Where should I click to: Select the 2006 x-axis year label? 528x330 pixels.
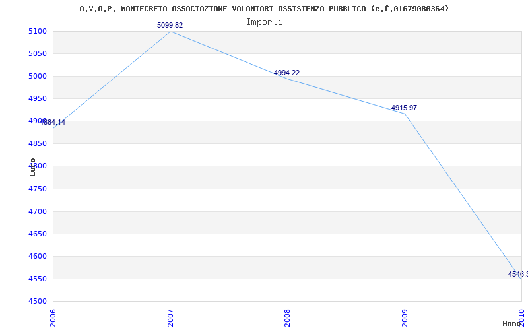point(53,318)
